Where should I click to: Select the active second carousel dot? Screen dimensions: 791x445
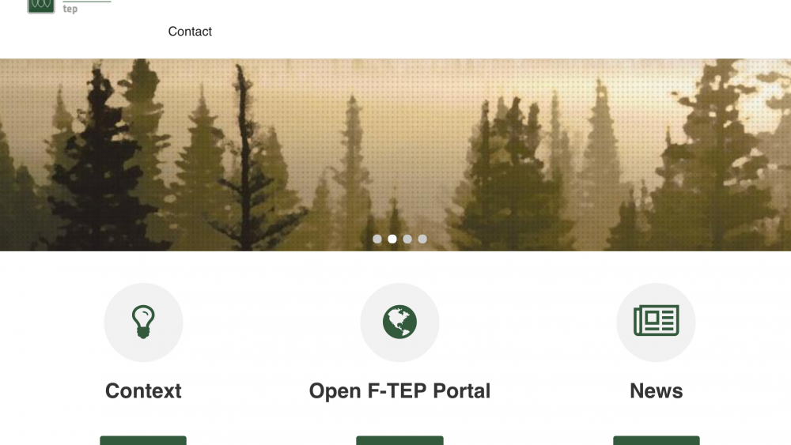point(392,239)
